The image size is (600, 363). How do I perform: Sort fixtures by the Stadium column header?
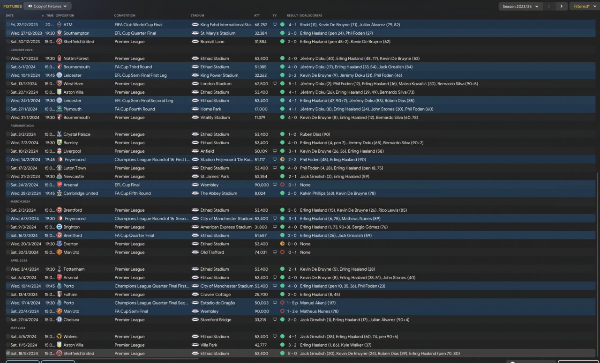click(197, 15)
